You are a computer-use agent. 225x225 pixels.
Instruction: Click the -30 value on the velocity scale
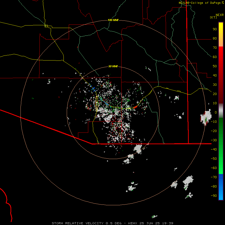(214, 140)
